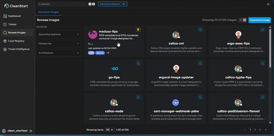Screen dimensions: 274x136
Task: Click the Advanced Search button
Action: pos(113,4)
